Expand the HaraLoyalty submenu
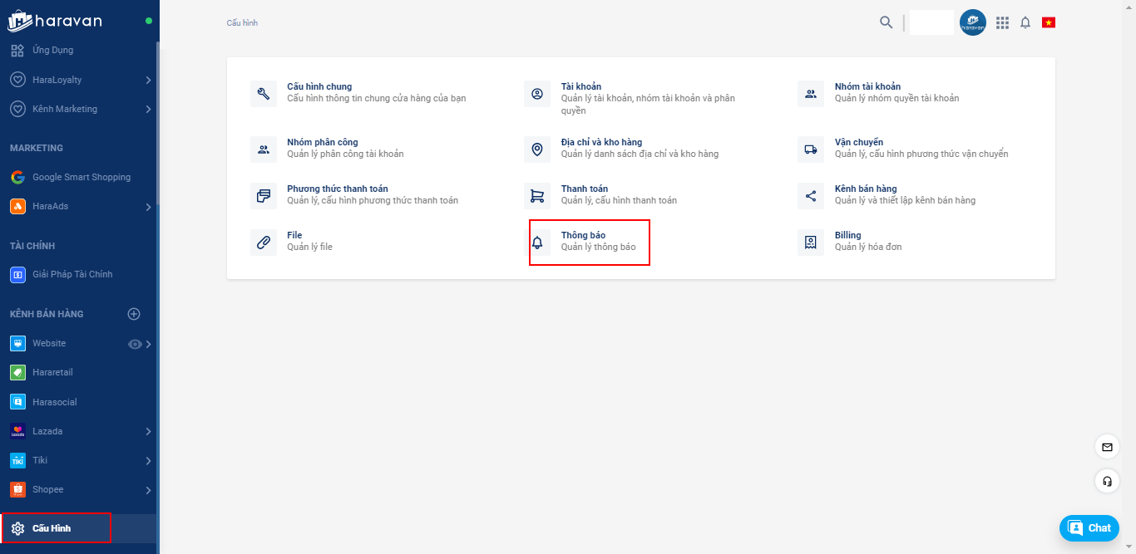This screenshot has width=1136, height=554. (x=148, y=81)
